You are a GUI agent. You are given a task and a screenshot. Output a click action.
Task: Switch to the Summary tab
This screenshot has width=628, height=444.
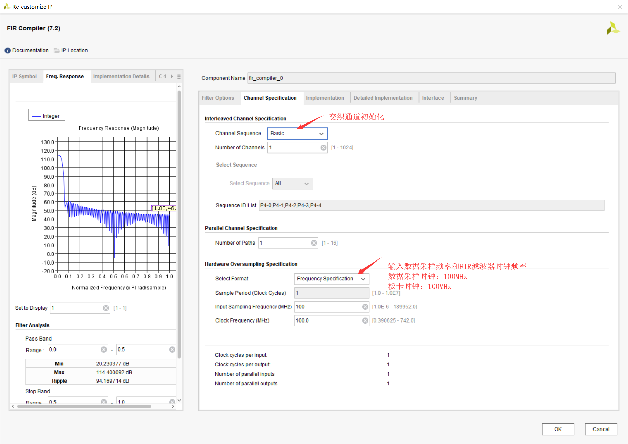click(466, 98)
